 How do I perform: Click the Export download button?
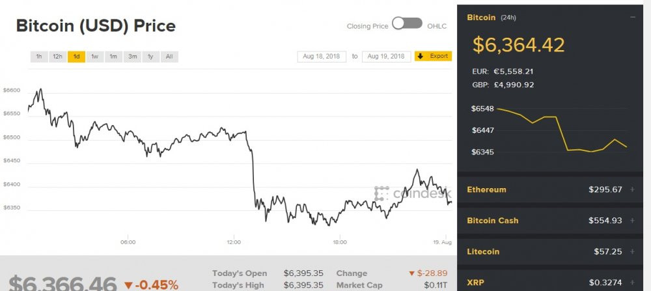click(433, 57)
